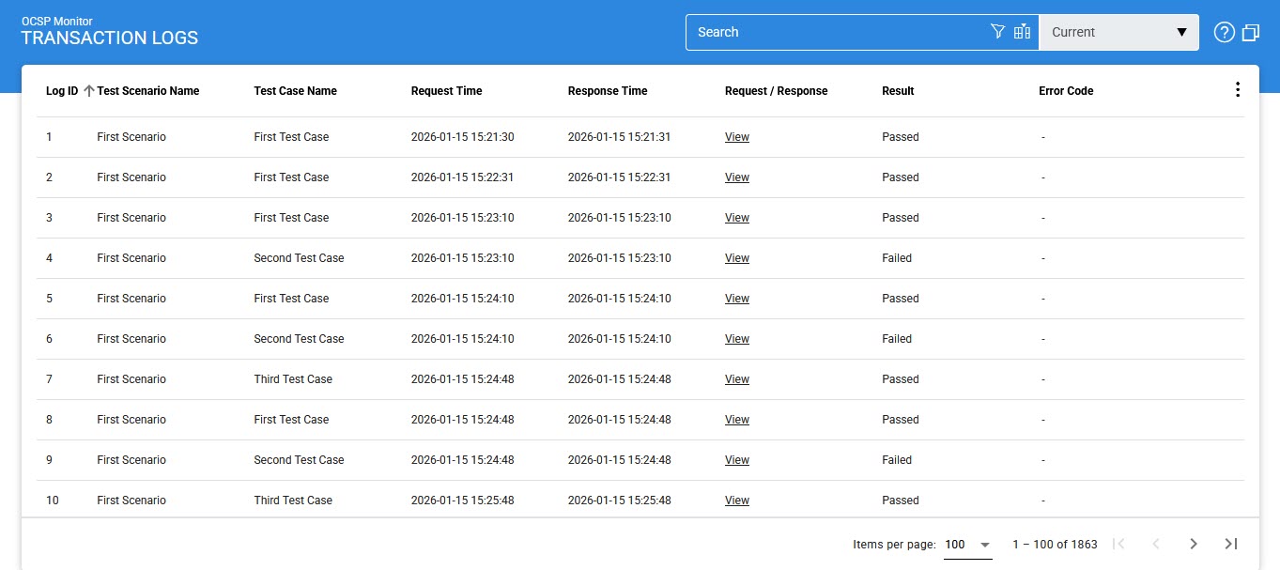The height and width of the screenshot is (570, 1280).
Task: Click the filter funnel icon in search bar
Action: tap(997, 32)
